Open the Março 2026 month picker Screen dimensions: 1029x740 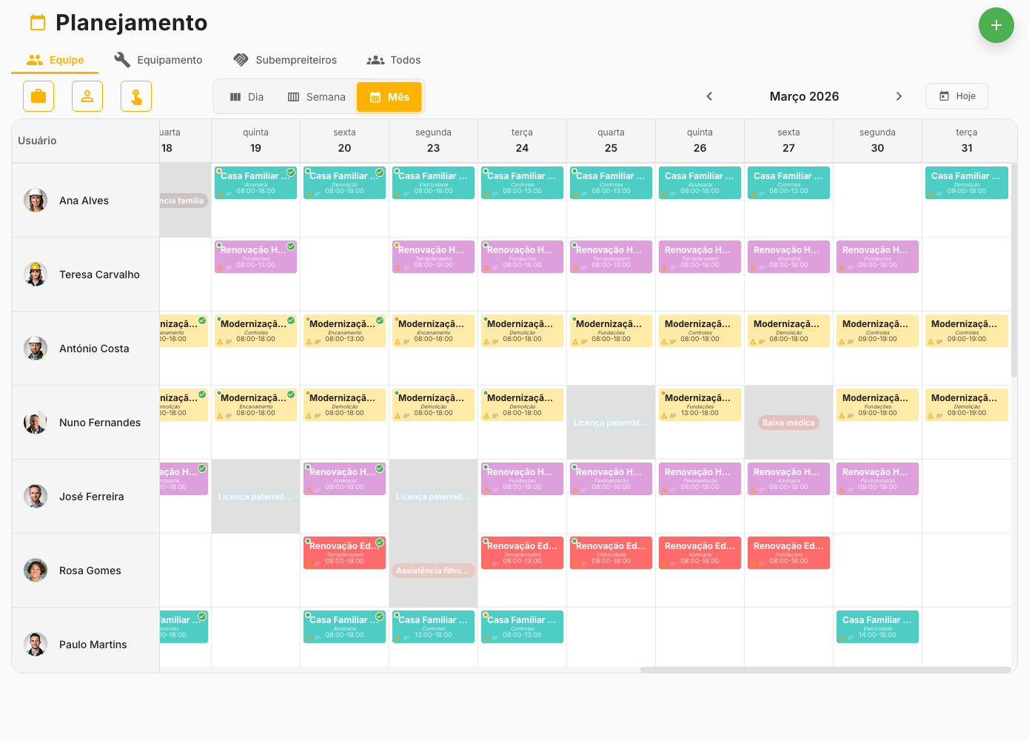click(804, 96)
